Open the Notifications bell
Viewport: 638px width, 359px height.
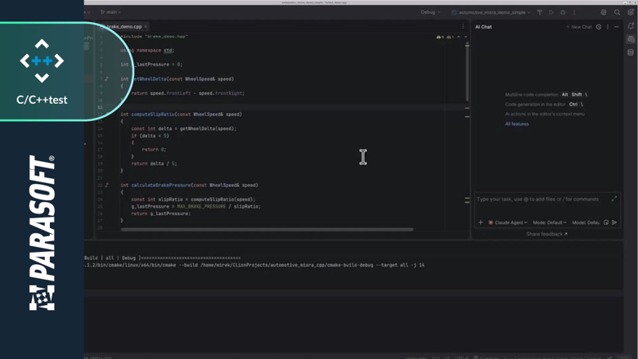(631, 26)
